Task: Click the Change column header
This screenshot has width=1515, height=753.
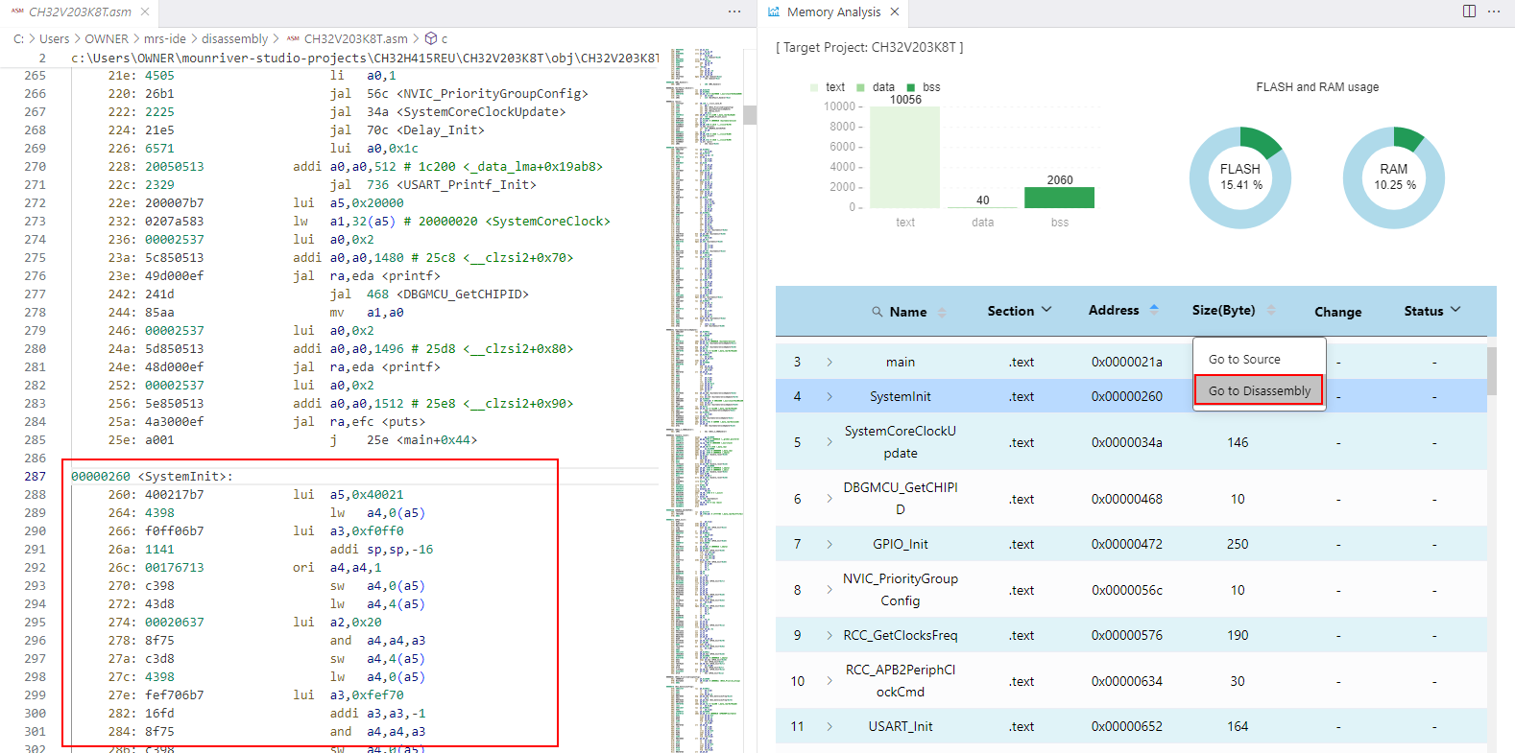Action: coord(1338,312)
